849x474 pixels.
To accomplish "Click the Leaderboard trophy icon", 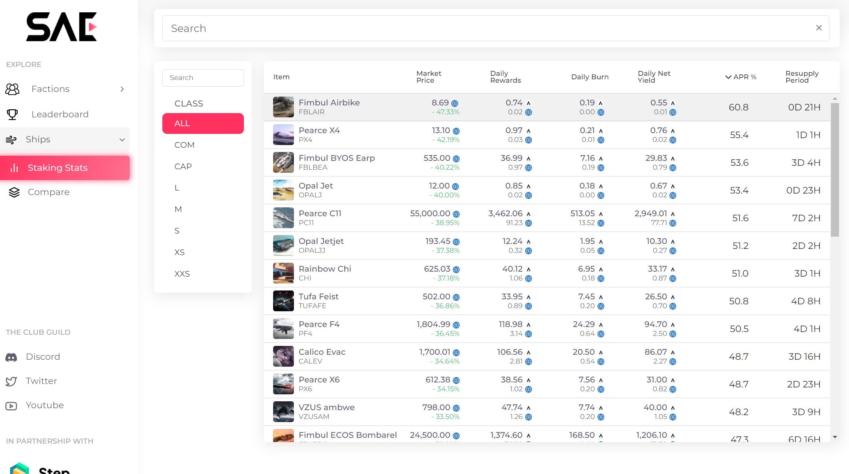I will pos(12,114).
